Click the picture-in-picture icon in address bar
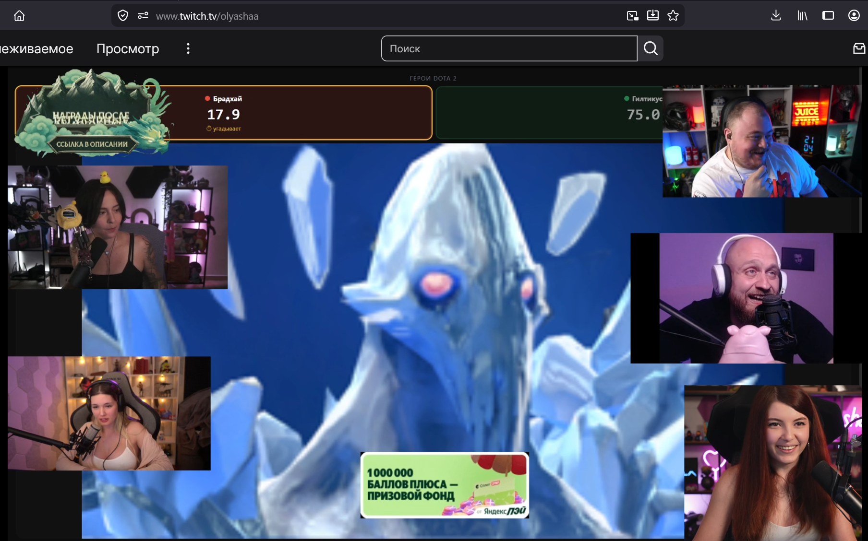This screenshot has height=541, width=868. tap(632, 16)
